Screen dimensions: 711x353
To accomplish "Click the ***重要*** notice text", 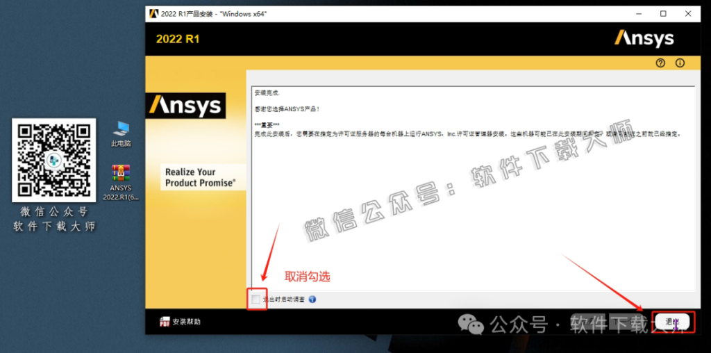I will click(x=267, y=125).
